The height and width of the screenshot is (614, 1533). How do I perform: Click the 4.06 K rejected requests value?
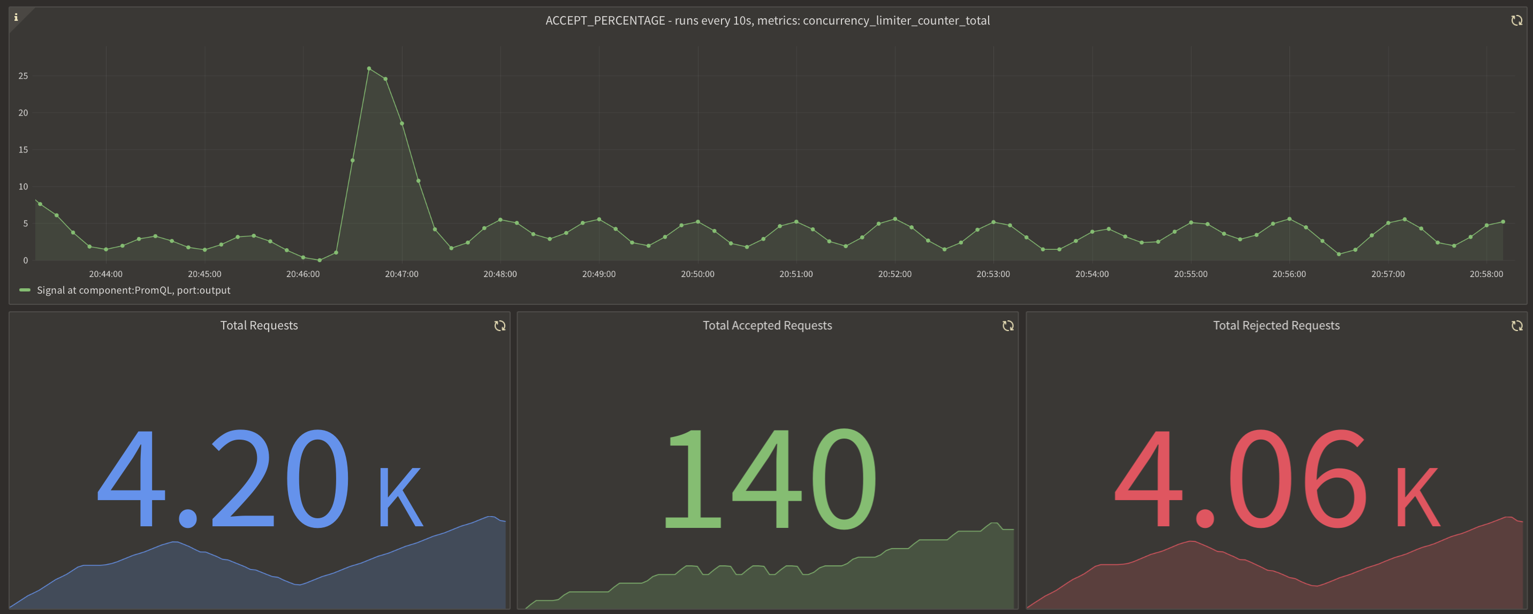click(x=1277, y=479)
